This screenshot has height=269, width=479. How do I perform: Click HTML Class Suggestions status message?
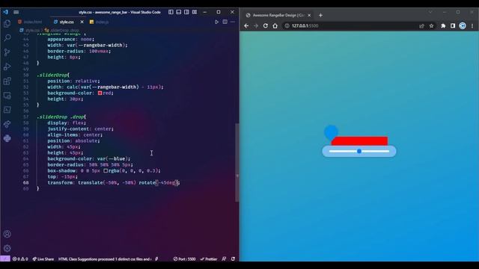tap(105, 259)
